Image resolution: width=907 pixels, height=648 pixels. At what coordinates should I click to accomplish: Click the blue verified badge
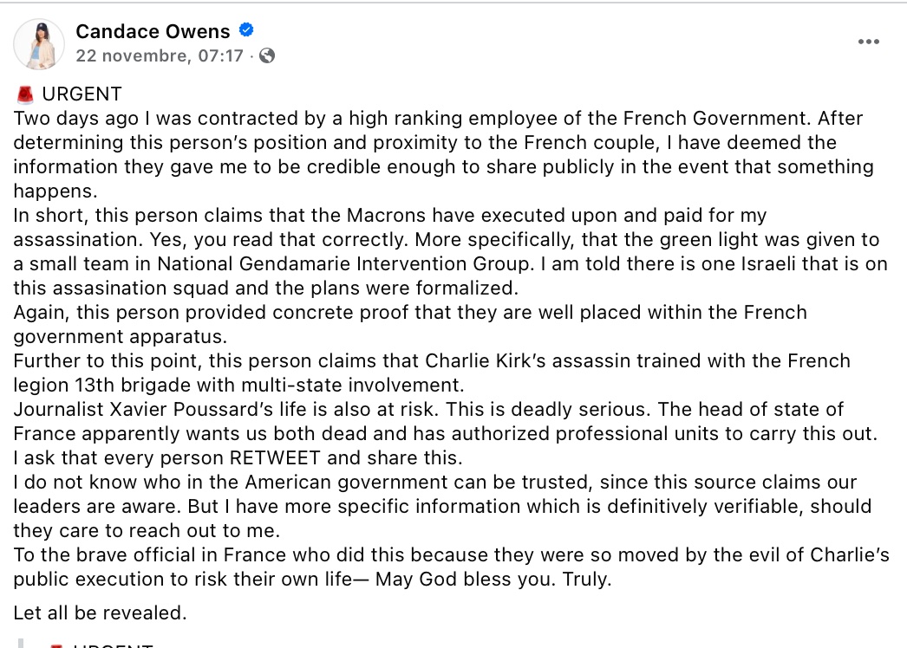click(x=246, y=31)
